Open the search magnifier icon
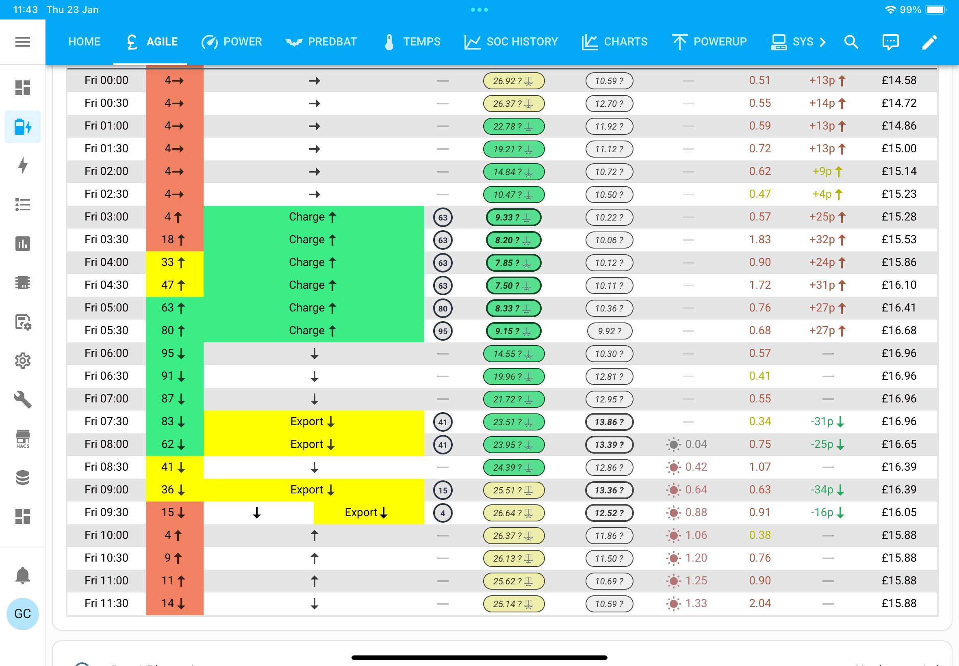This screenshot has width=959, height=666. (x=851, y=42)
